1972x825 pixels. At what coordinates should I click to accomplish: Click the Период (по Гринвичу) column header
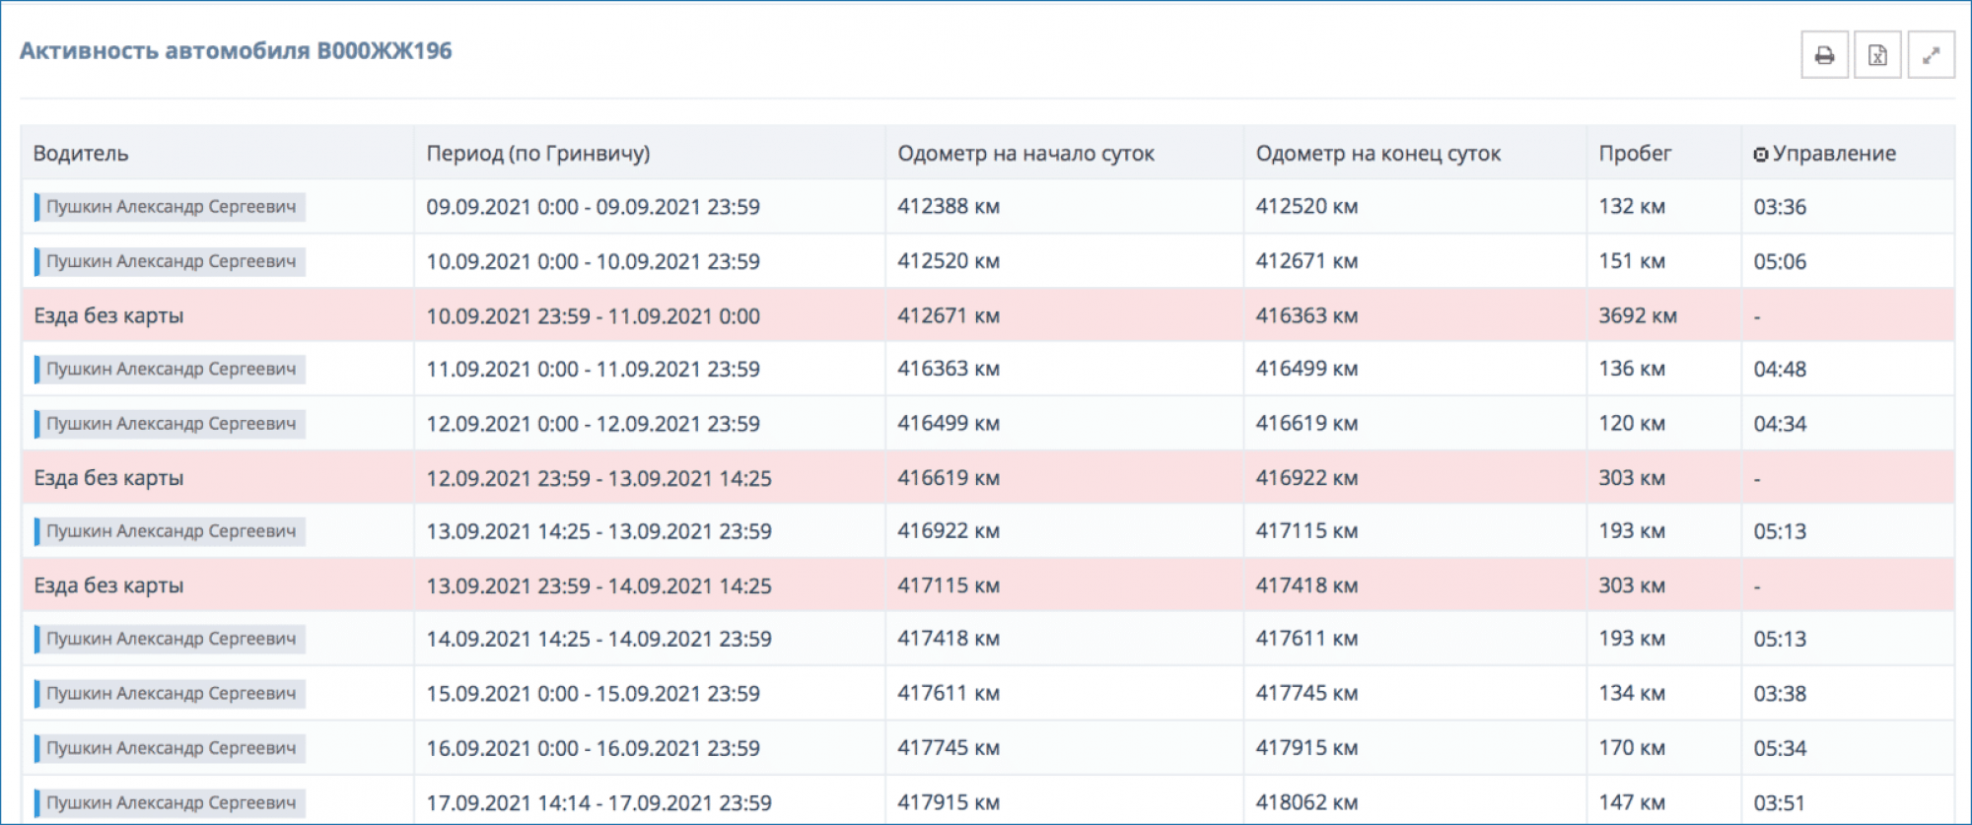(x=537, y=154)
